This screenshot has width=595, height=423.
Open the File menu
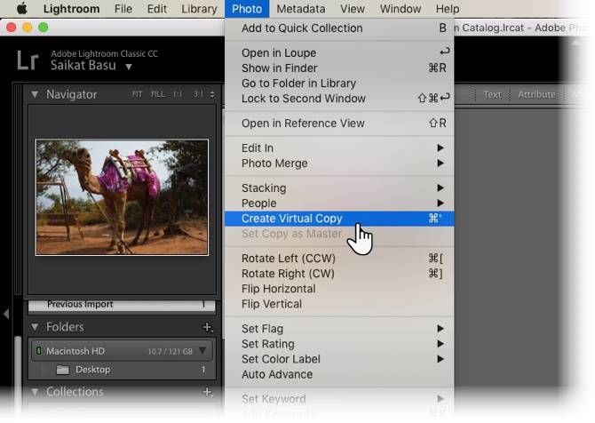click(123, 9)
